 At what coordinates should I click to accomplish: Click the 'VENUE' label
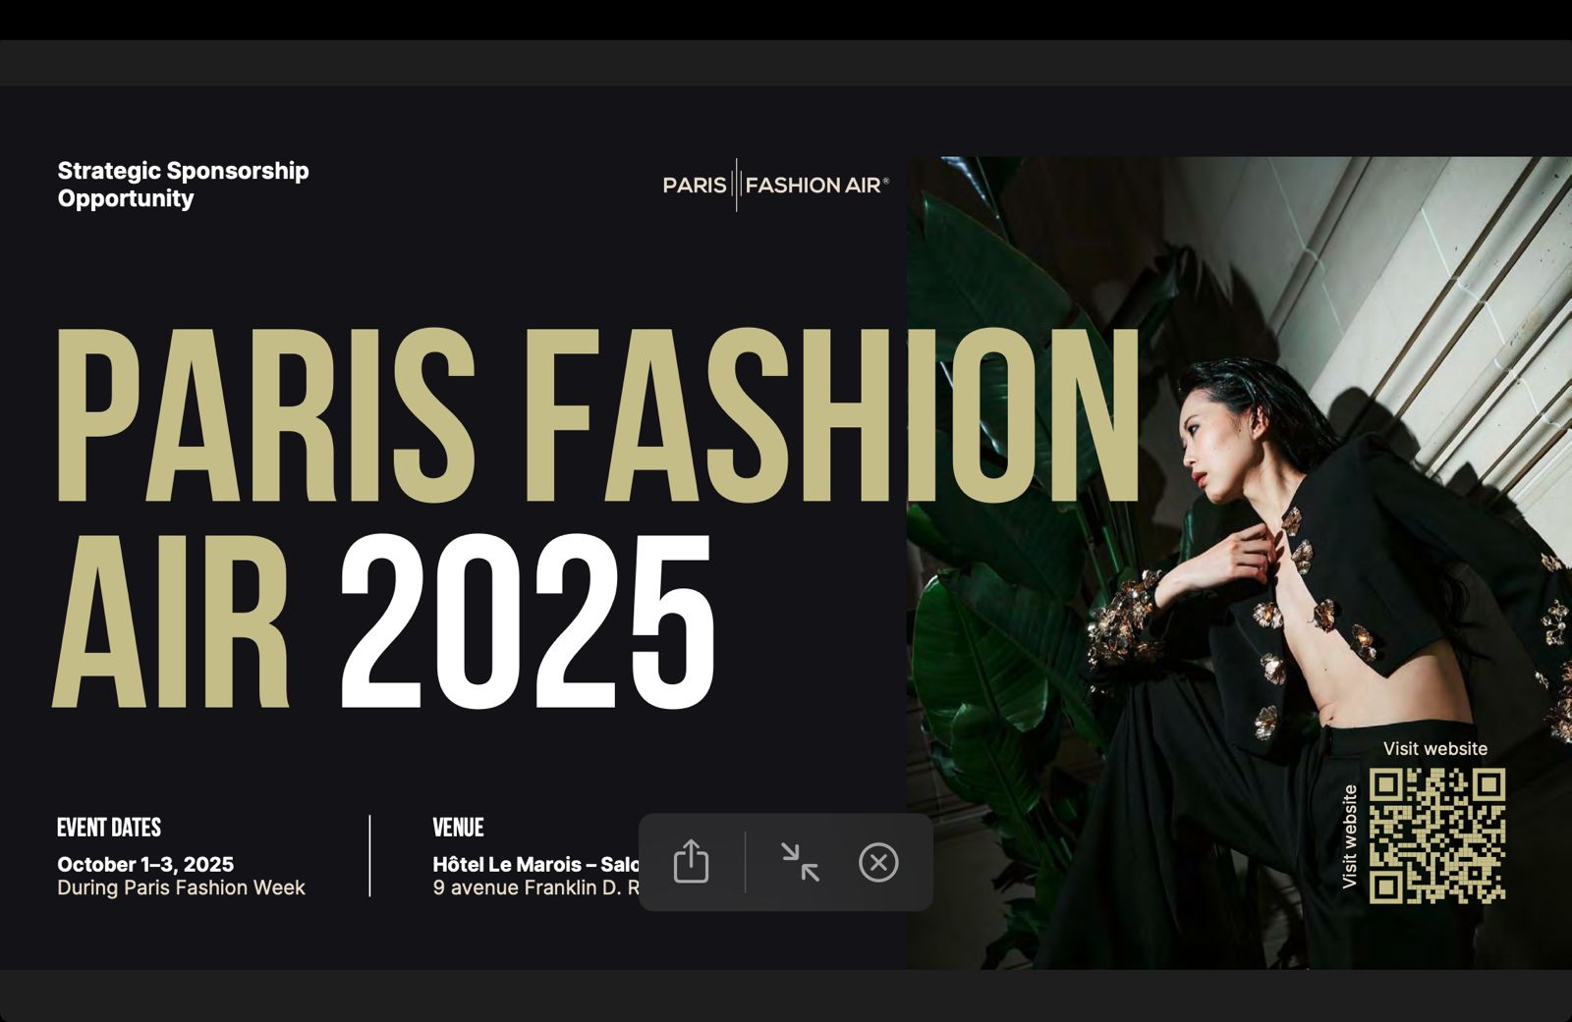[458, 828]
